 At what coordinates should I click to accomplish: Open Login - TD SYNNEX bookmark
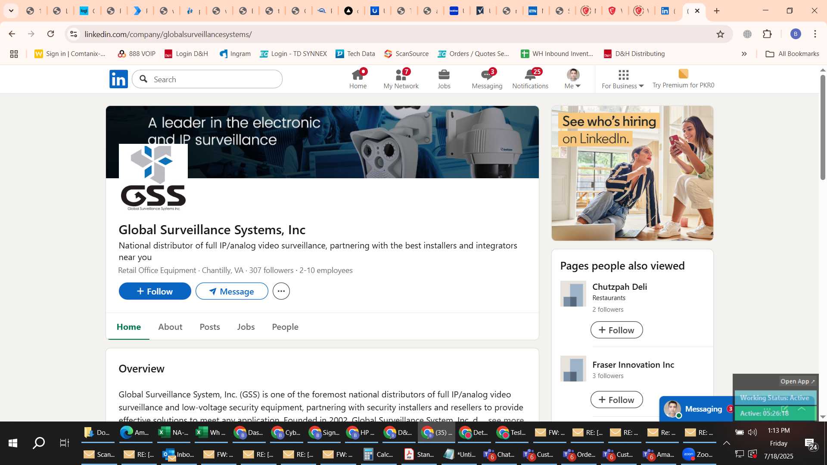293,54
